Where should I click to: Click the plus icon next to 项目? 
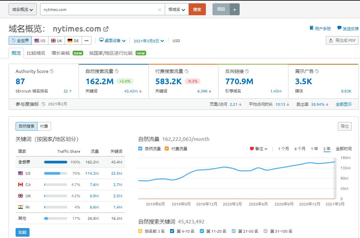(235, 9)
